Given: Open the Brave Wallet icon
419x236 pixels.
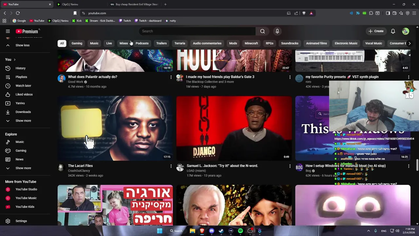Looking at the screenshot, I should (394, 13).
